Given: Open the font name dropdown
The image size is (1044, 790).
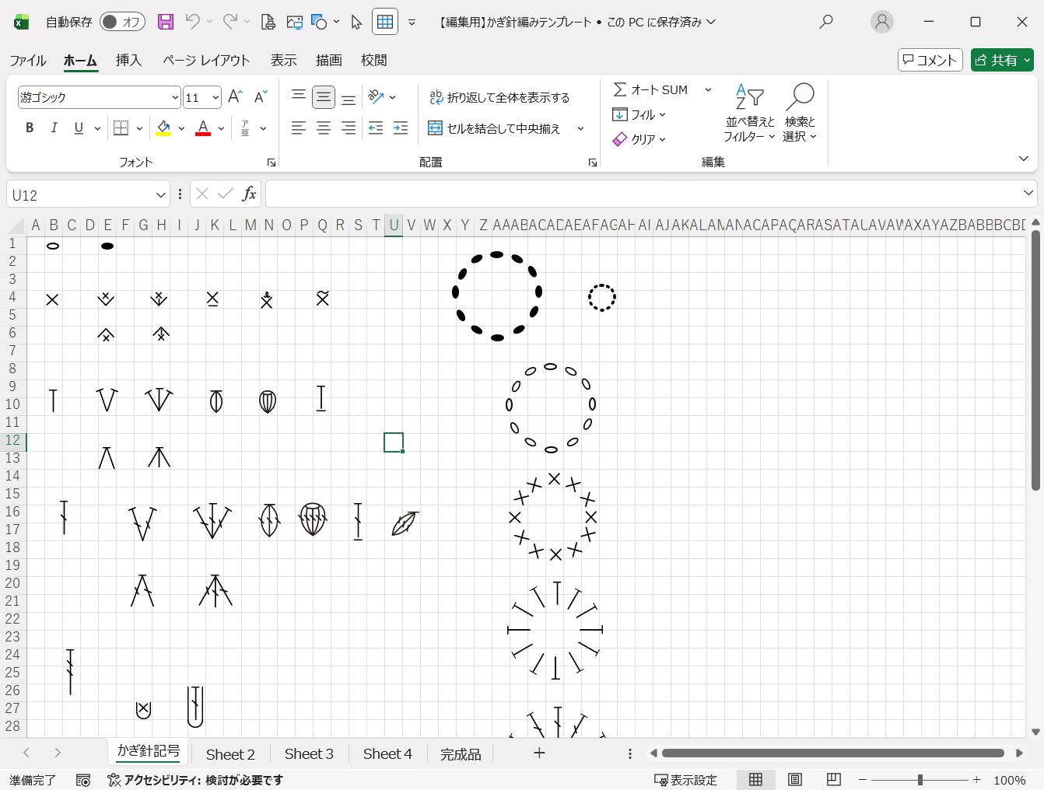Looking at the screenshot, I should pyautogui.click(x=175, y=98).
